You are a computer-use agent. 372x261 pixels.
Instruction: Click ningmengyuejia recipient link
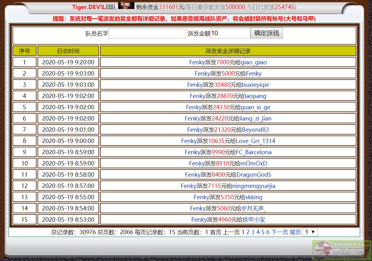(x=254, y=186)
